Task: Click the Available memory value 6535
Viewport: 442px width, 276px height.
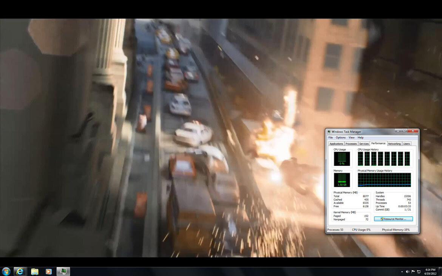Action: pyautogui.click(x=366, y=203)
